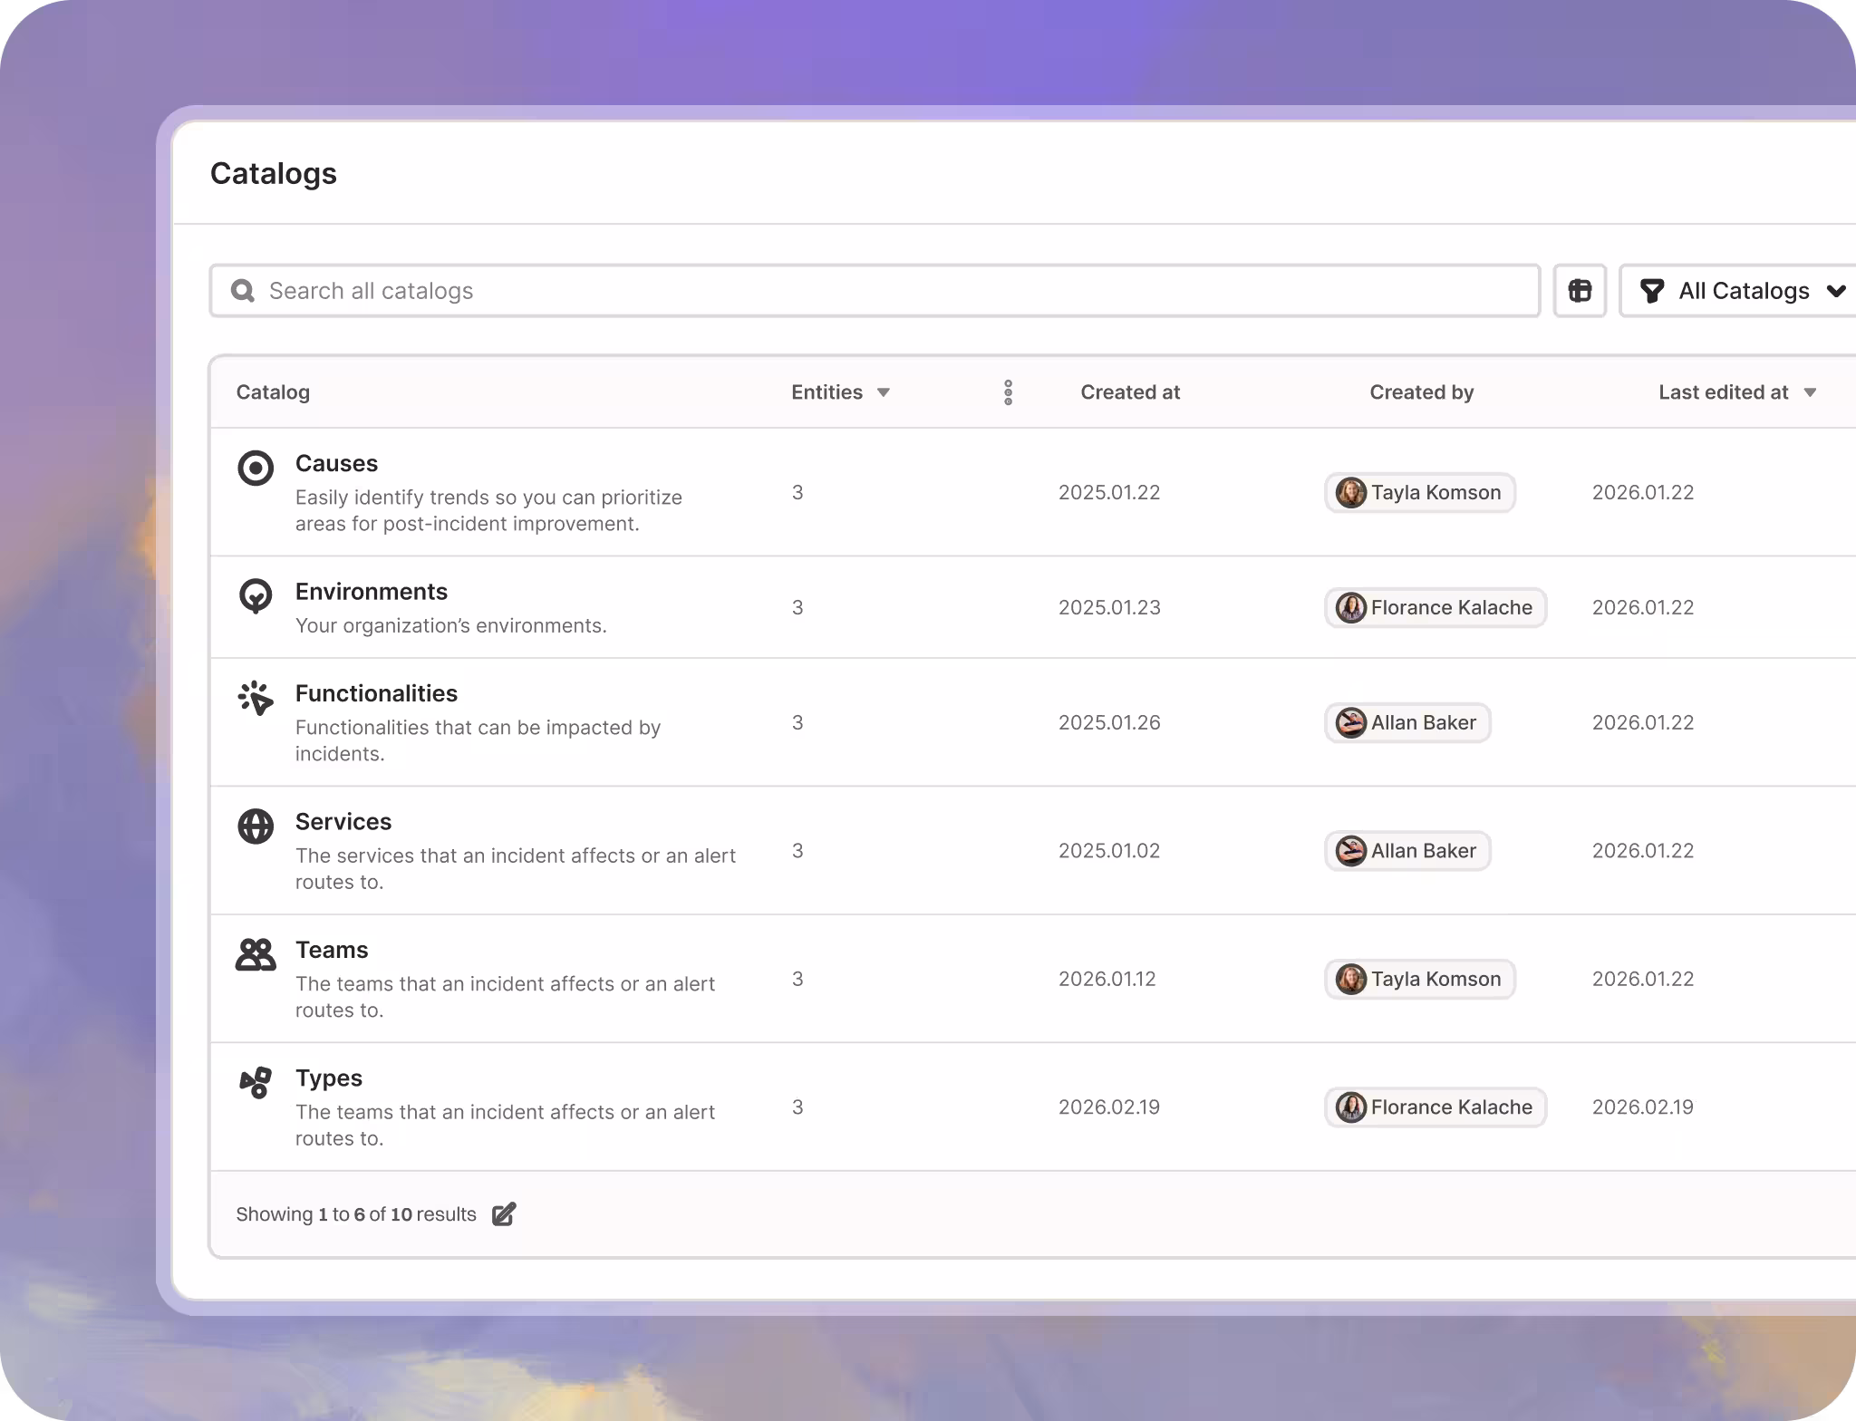This screenshot has height=1421, width=1856.
Task: Click the funnel filter icon
Action: [1652, 291]
